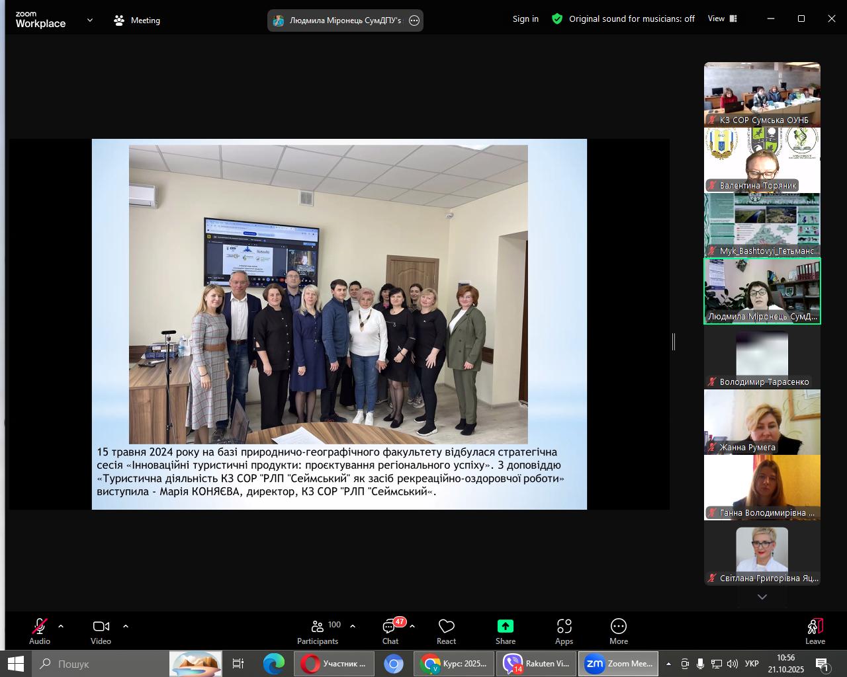Open the React emoji menu
The image size is (847, 677).
[446, 631]
